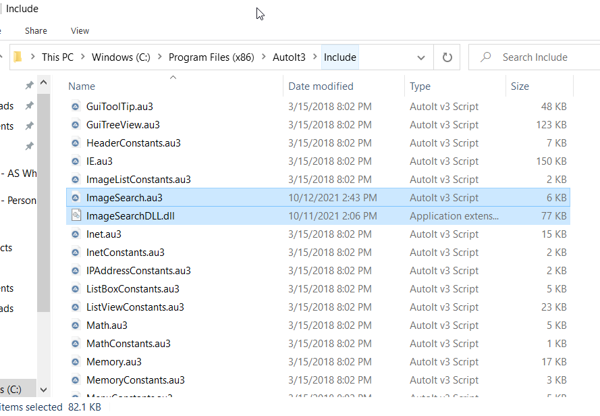The height and width of the screenshot is (416, 600).
Task: Click navigation pane scroll up arrow
Action: tap(44, 82)
